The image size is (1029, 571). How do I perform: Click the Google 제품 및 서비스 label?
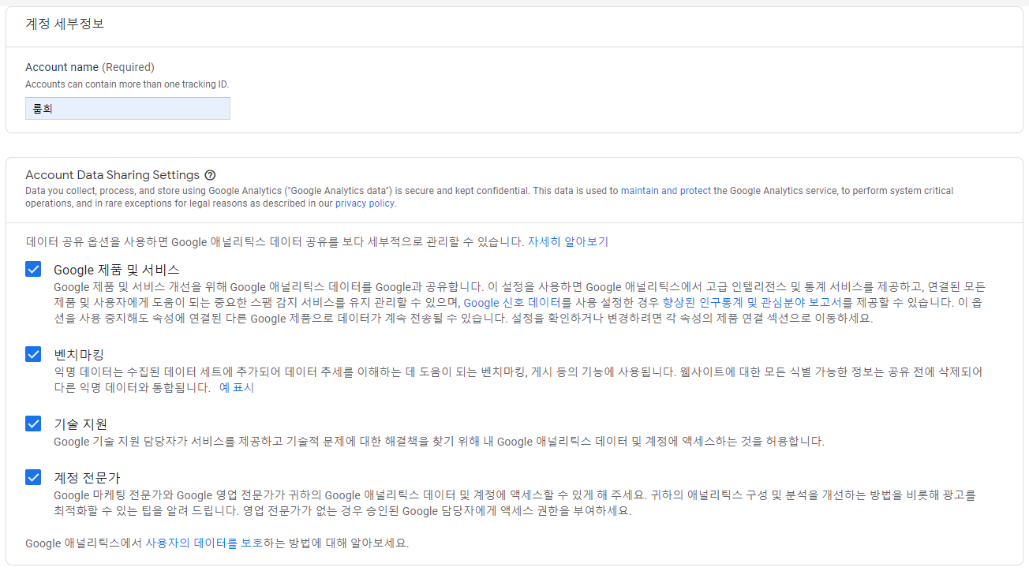pos(117,270)
